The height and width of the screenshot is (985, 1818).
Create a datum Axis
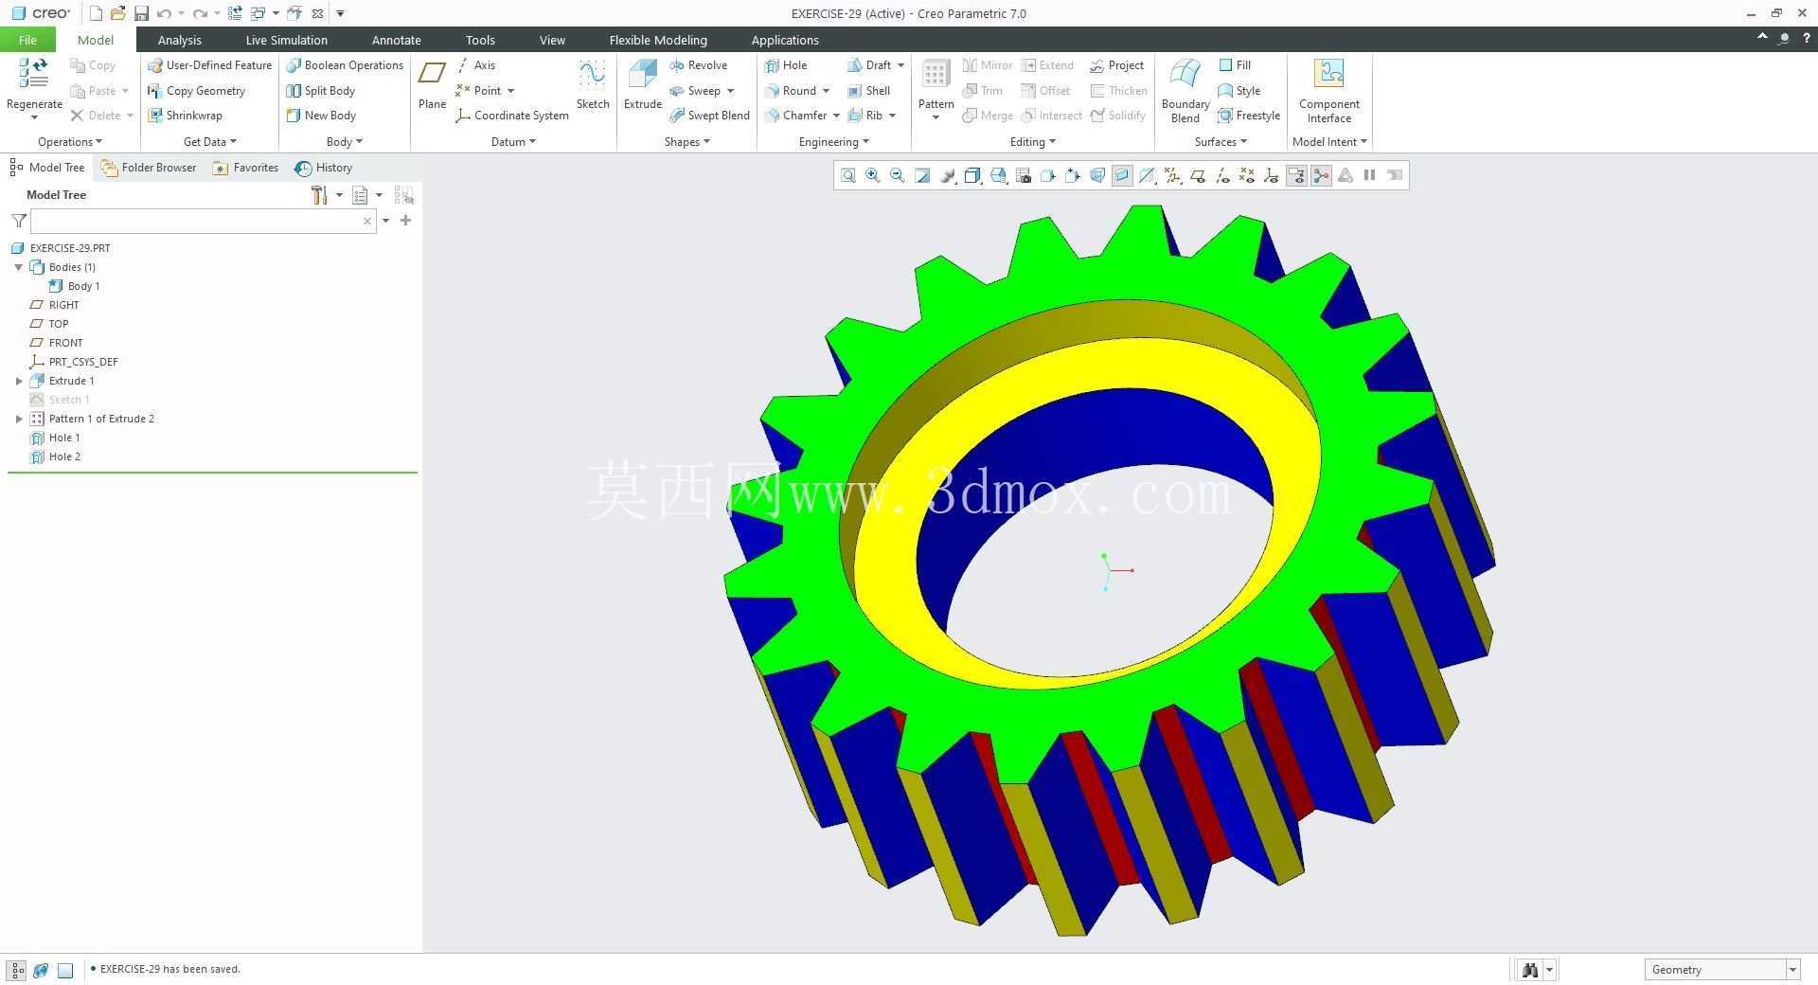475,65
